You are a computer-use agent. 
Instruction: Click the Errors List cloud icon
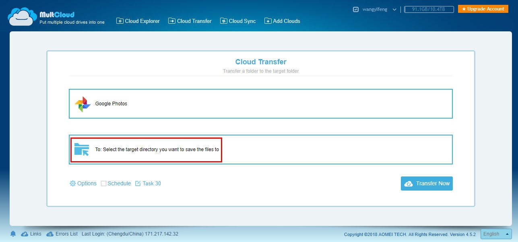[50, 234]
